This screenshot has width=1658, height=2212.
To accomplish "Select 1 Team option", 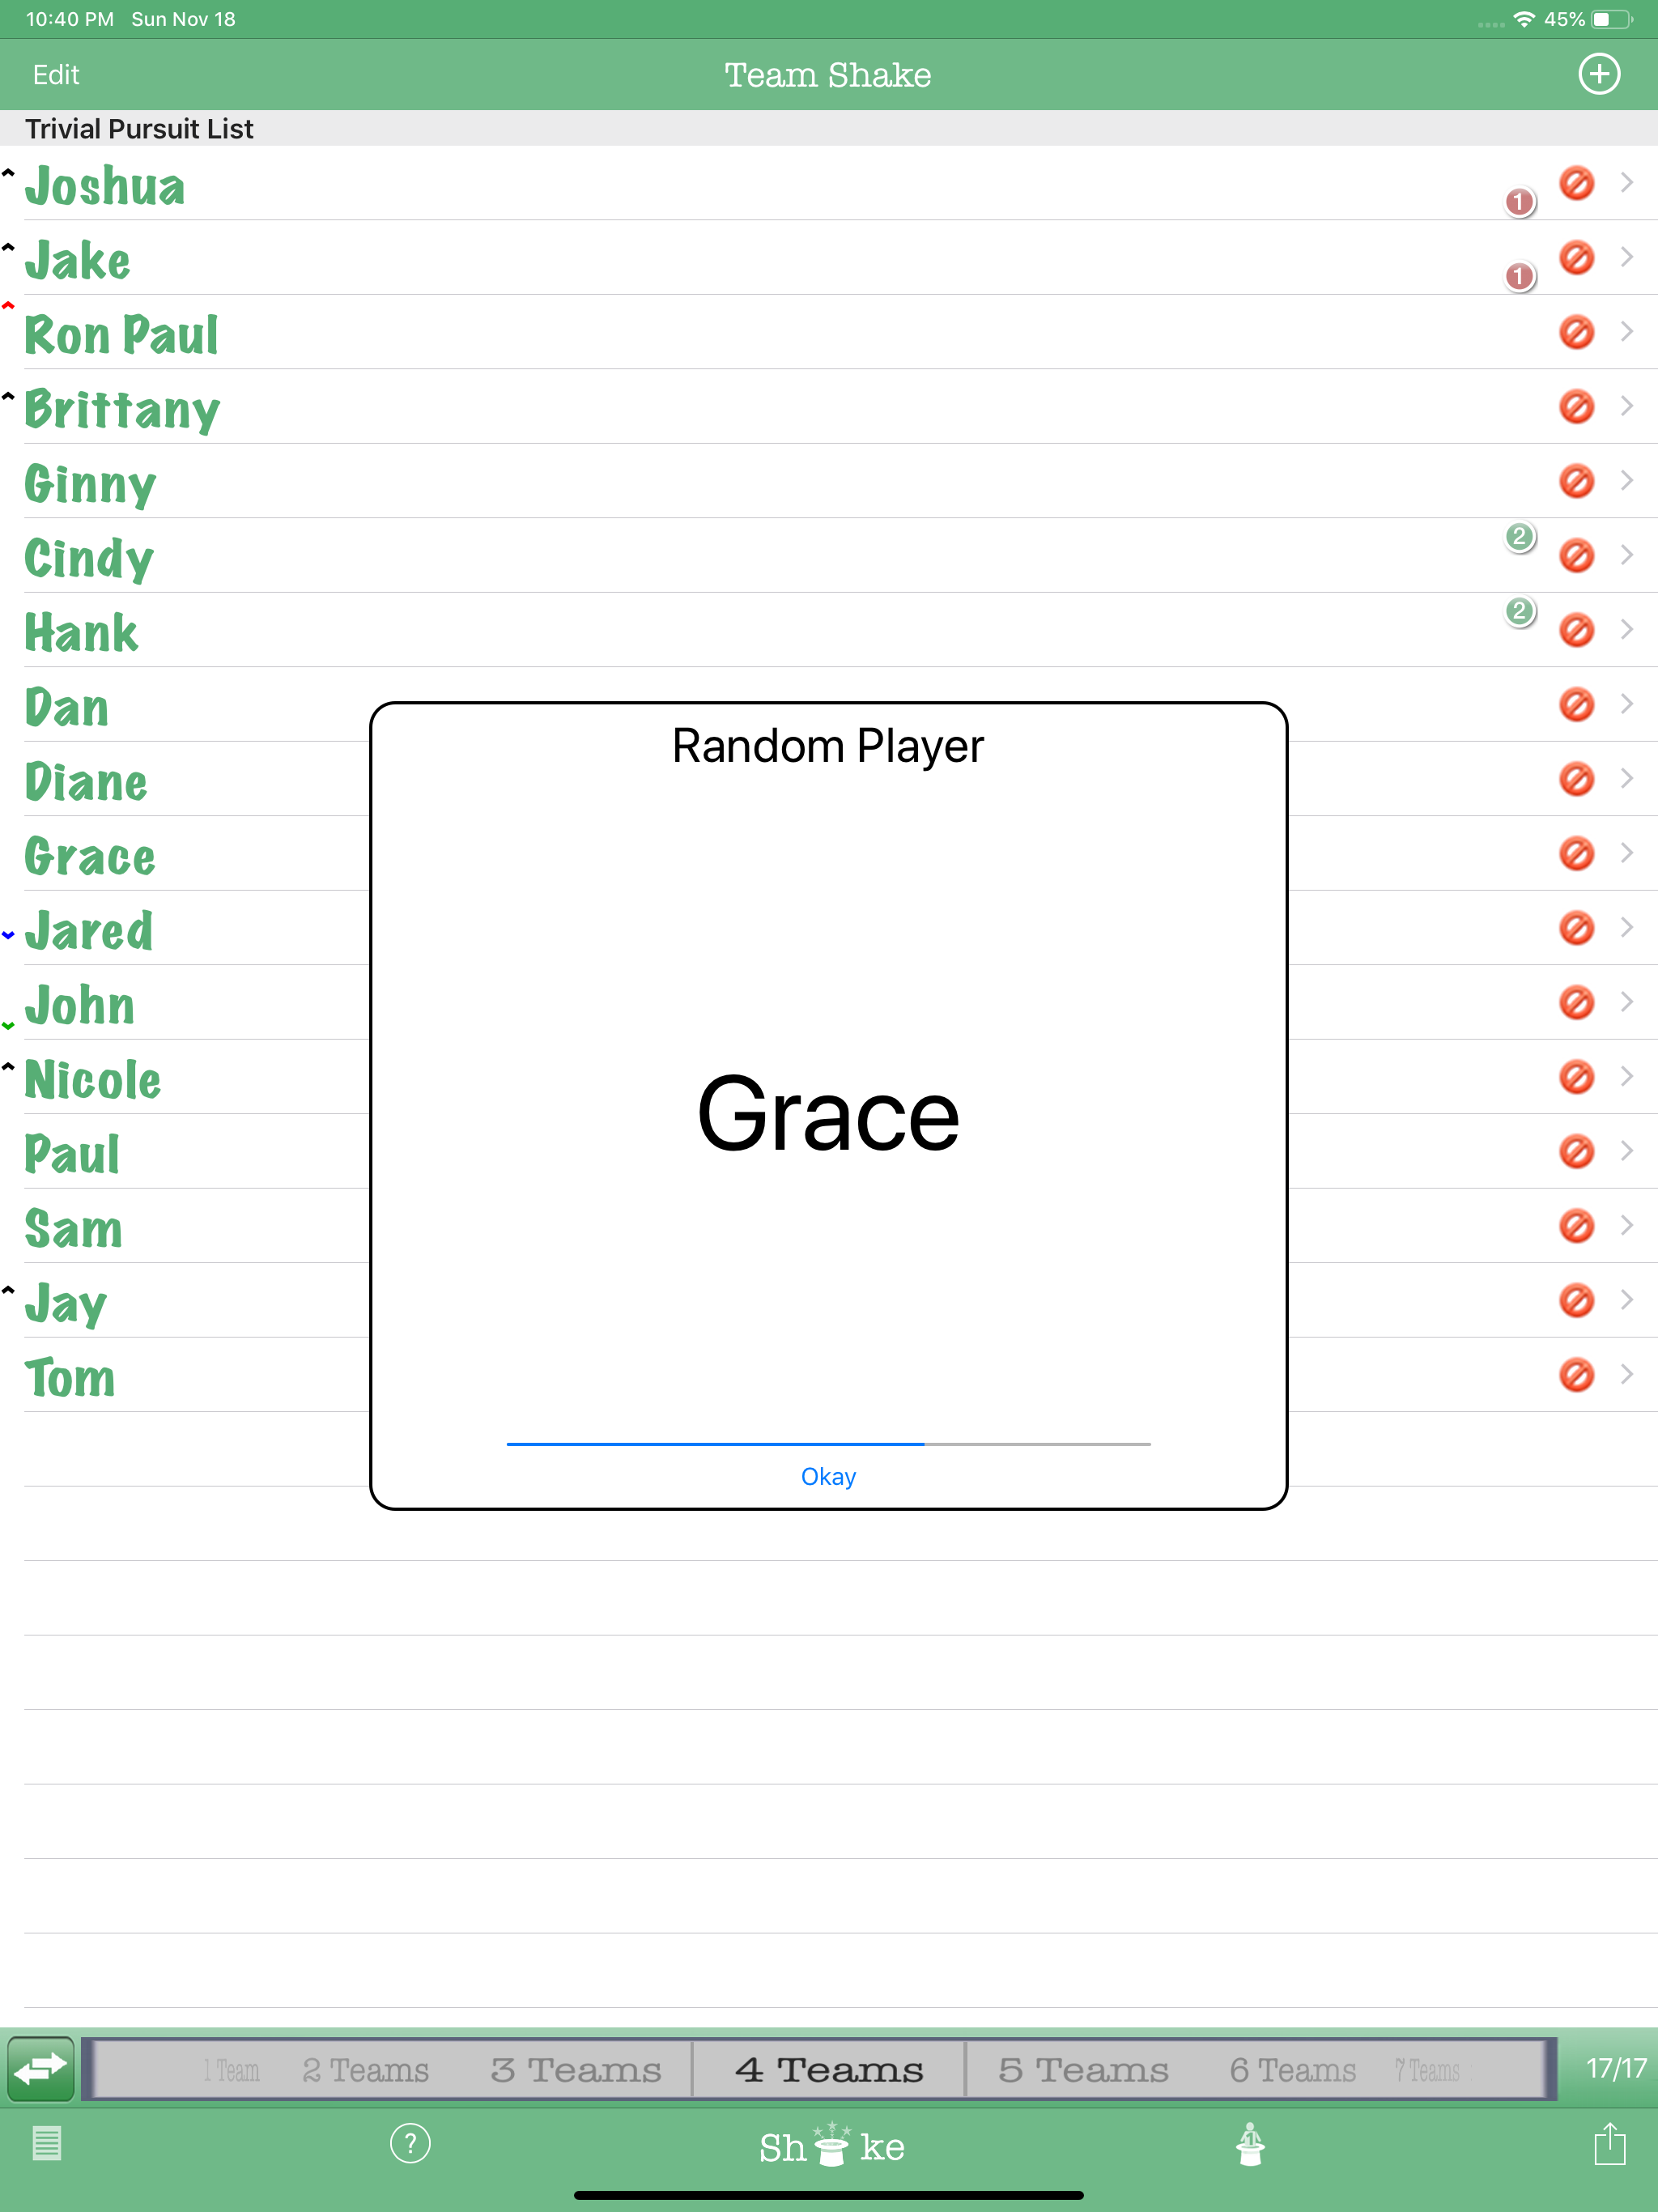I will (231, 2069).
